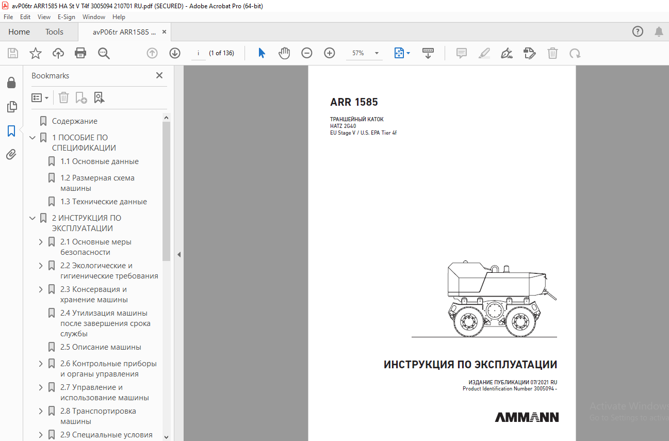
Task: Open the 'Содержание' bookmark
Action: tap(75, 121)
